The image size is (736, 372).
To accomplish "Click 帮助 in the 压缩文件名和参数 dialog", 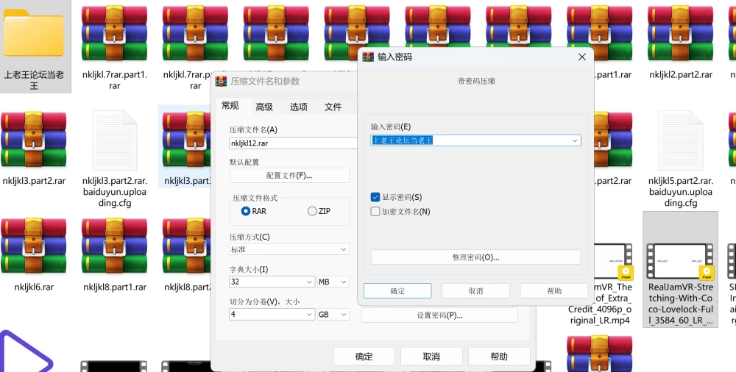I will [499, 357].
